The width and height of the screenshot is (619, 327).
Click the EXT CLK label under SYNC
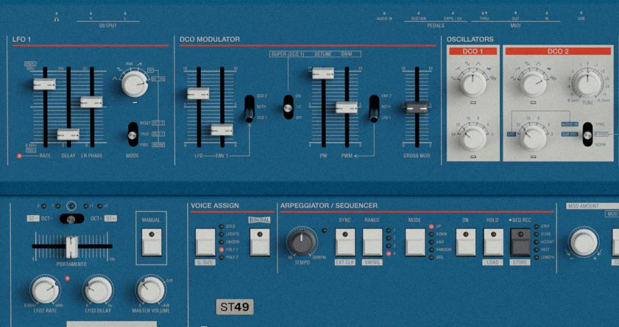(345, 262)
